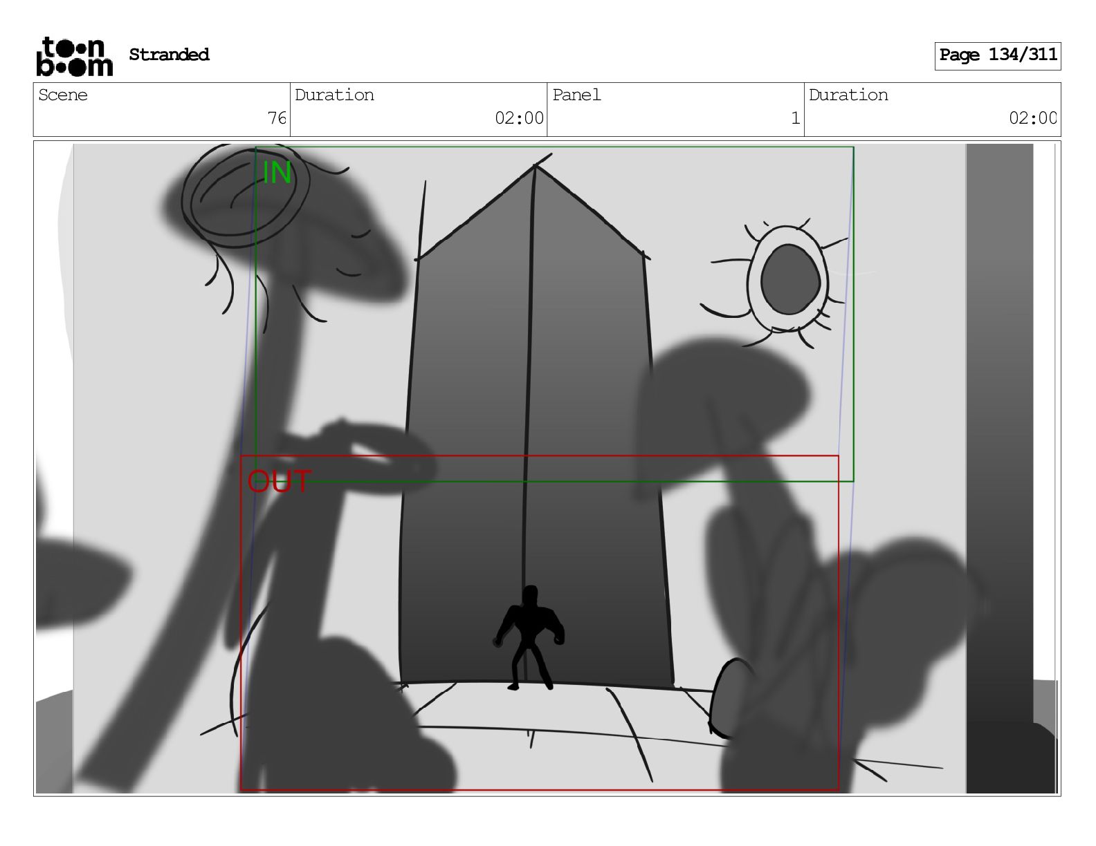The image size is (1096, 846).
Task: Click the panel Duration value 02:00
Action: tap(1032, 118)
